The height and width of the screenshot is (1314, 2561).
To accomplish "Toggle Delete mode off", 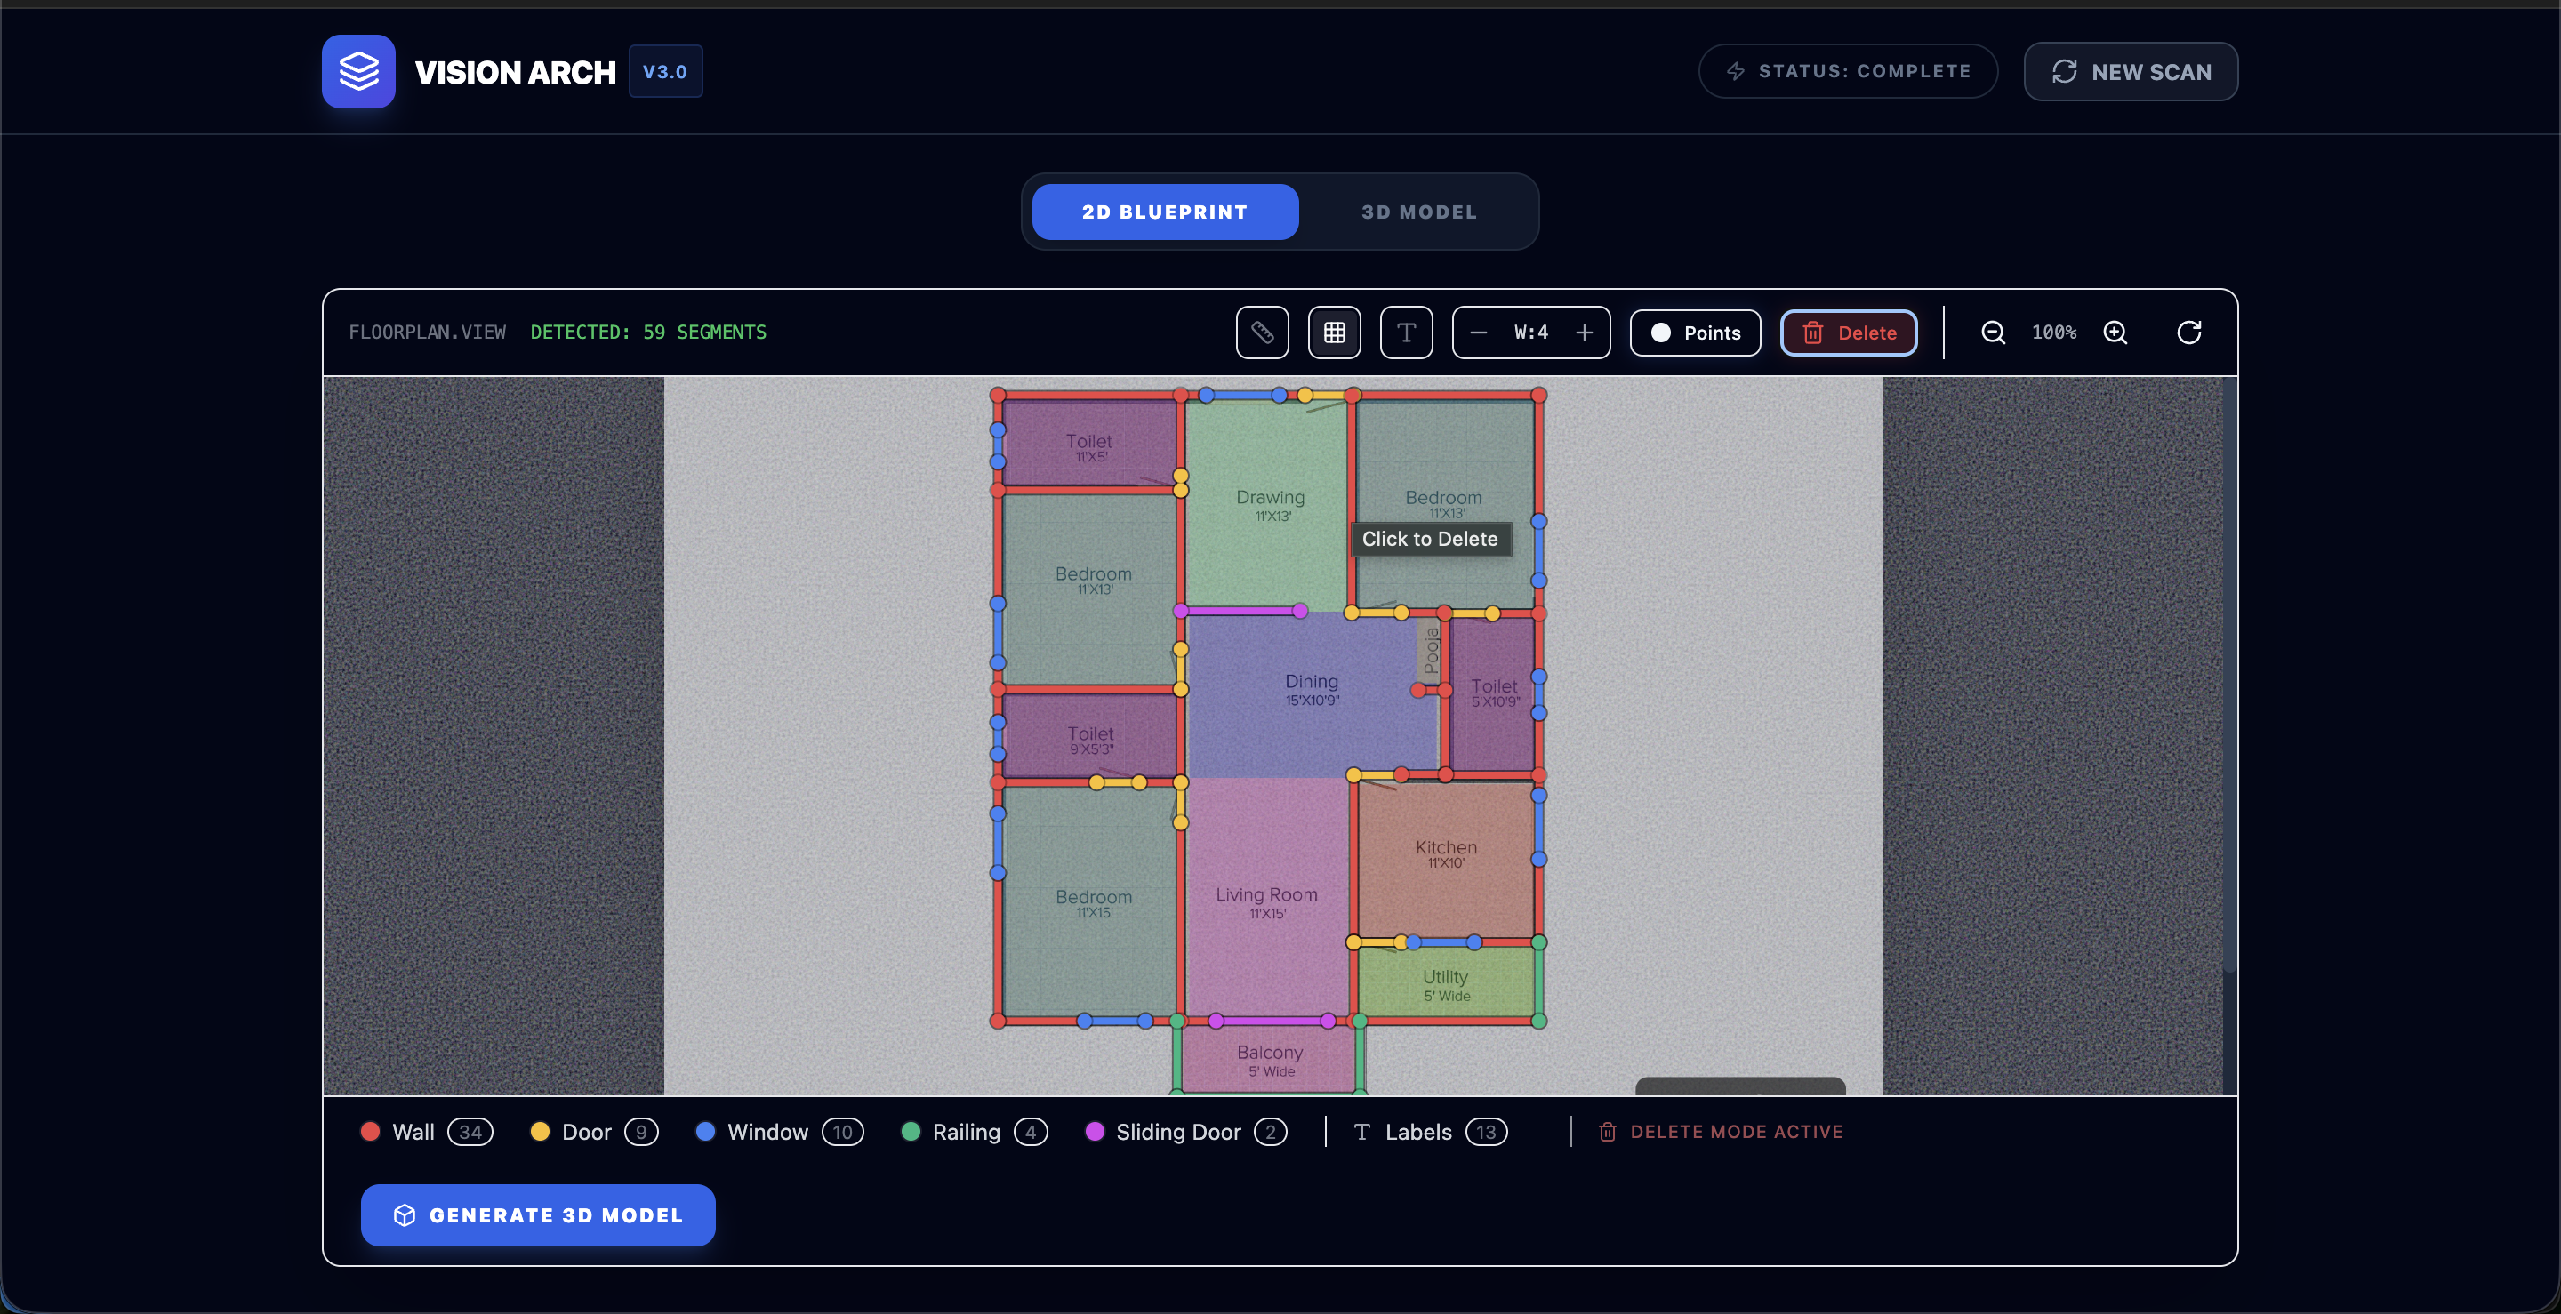I will 1848,332.
